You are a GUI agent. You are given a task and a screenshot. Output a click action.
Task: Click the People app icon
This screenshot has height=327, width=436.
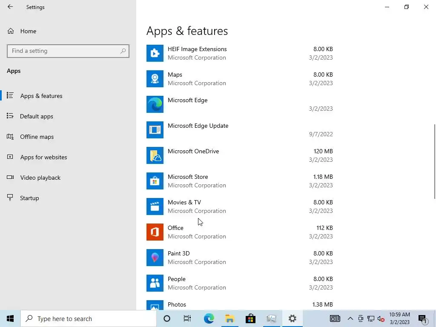[x=155, y=283]
